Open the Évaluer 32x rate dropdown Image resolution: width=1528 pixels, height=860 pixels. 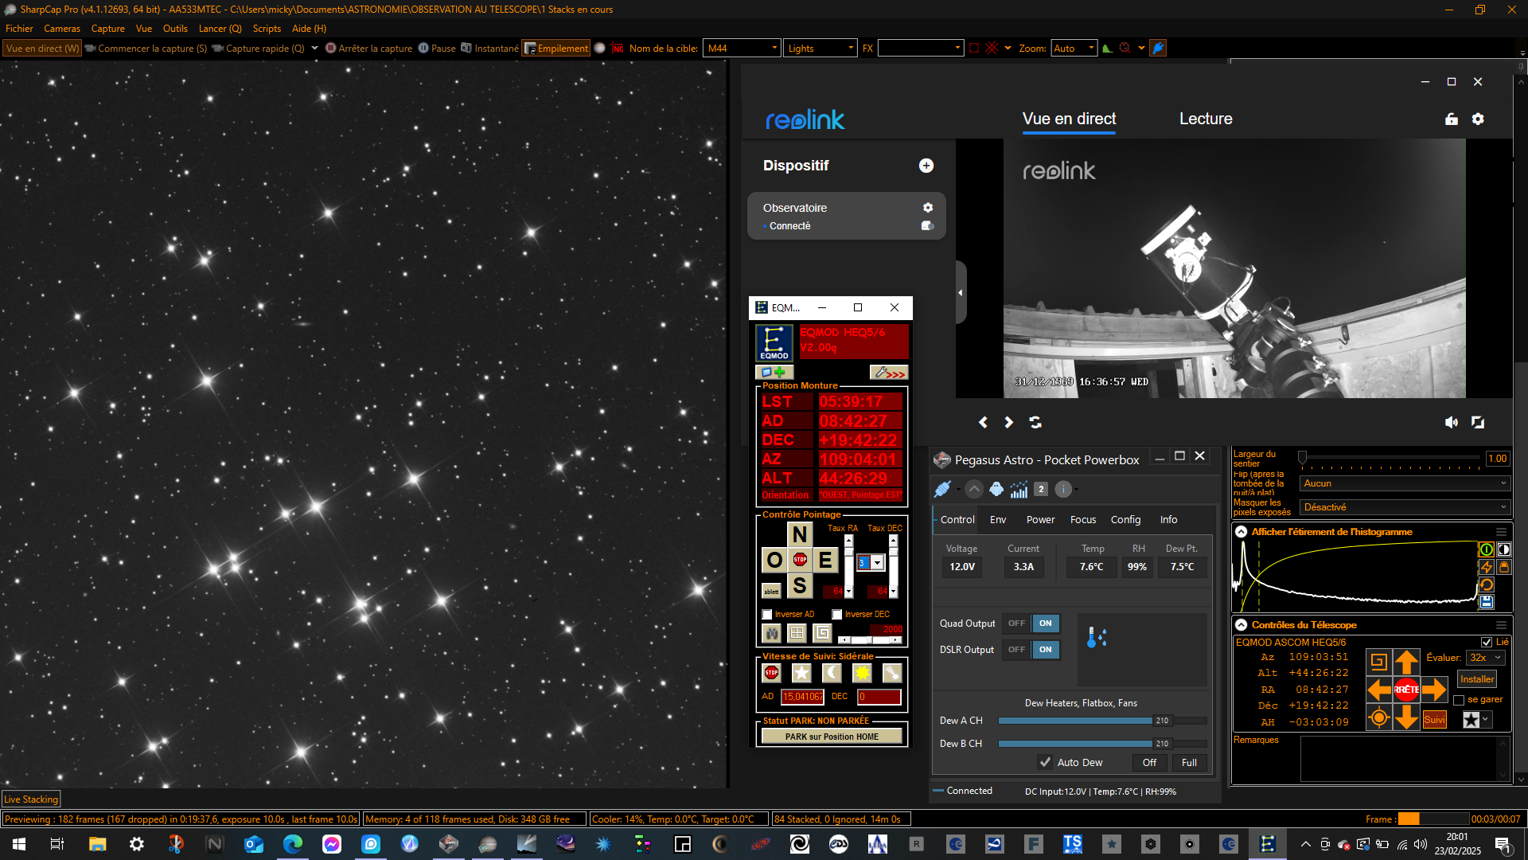tap(1485, 658)
